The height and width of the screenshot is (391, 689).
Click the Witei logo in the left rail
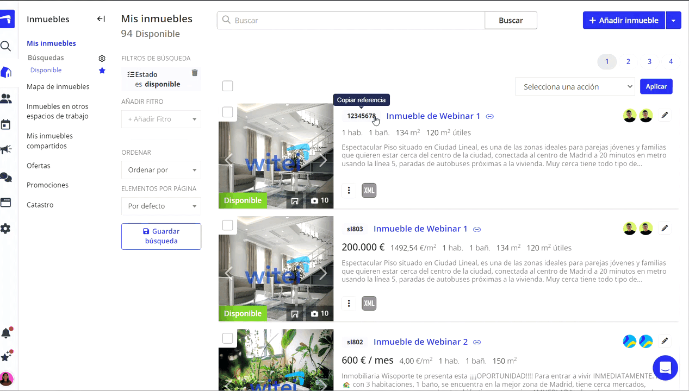(7, 20)
